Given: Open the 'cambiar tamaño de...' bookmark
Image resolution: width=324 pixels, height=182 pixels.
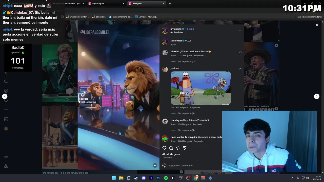Looking at the screenshot, I should coord(120,17).
